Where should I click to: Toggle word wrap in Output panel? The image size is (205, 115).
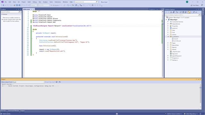60,82
